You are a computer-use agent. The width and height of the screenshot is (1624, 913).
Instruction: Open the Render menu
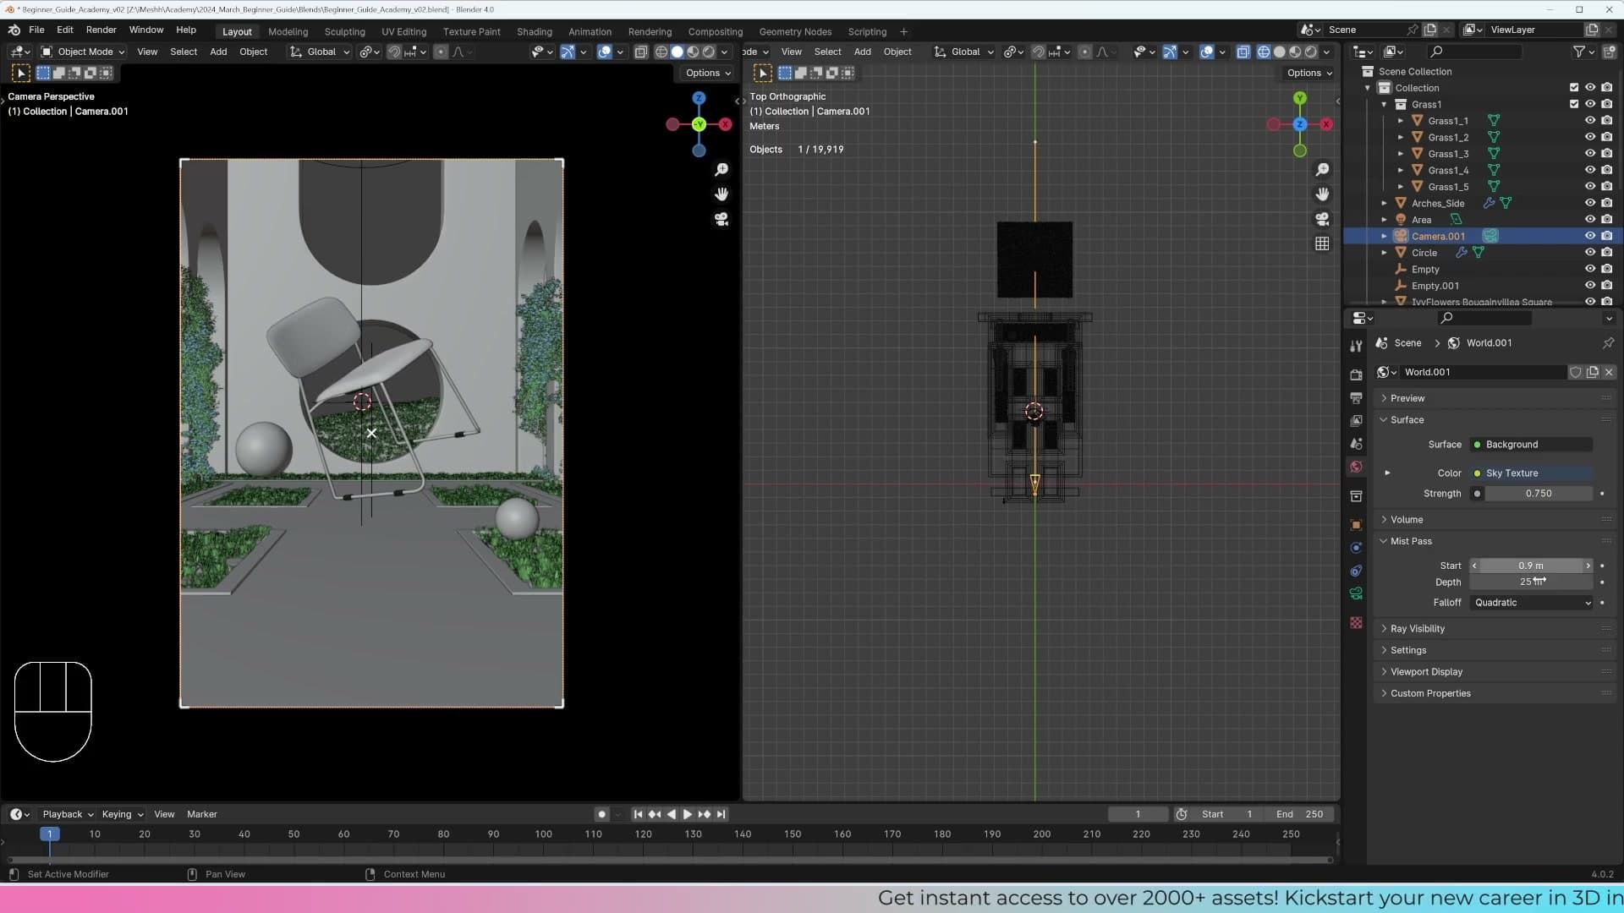tap(101, 30)
